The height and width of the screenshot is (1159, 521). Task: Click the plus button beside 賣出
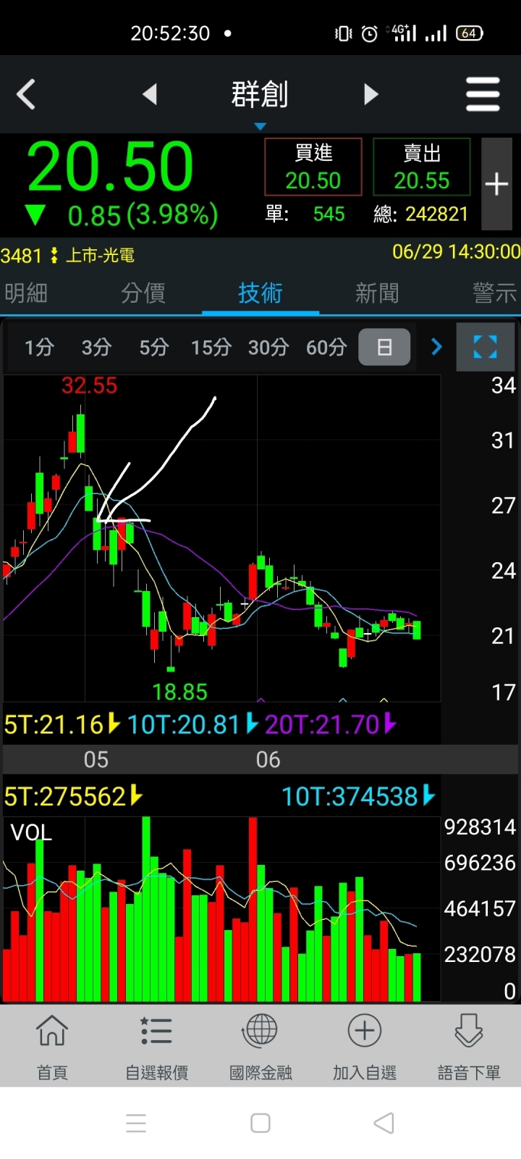tap(497, 184)
